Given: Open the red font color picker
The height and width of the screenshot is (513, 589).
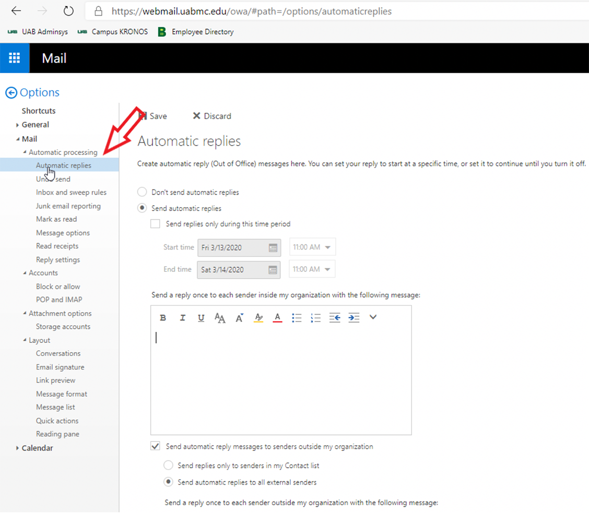Looking at the screenshot, I should 277,318.
